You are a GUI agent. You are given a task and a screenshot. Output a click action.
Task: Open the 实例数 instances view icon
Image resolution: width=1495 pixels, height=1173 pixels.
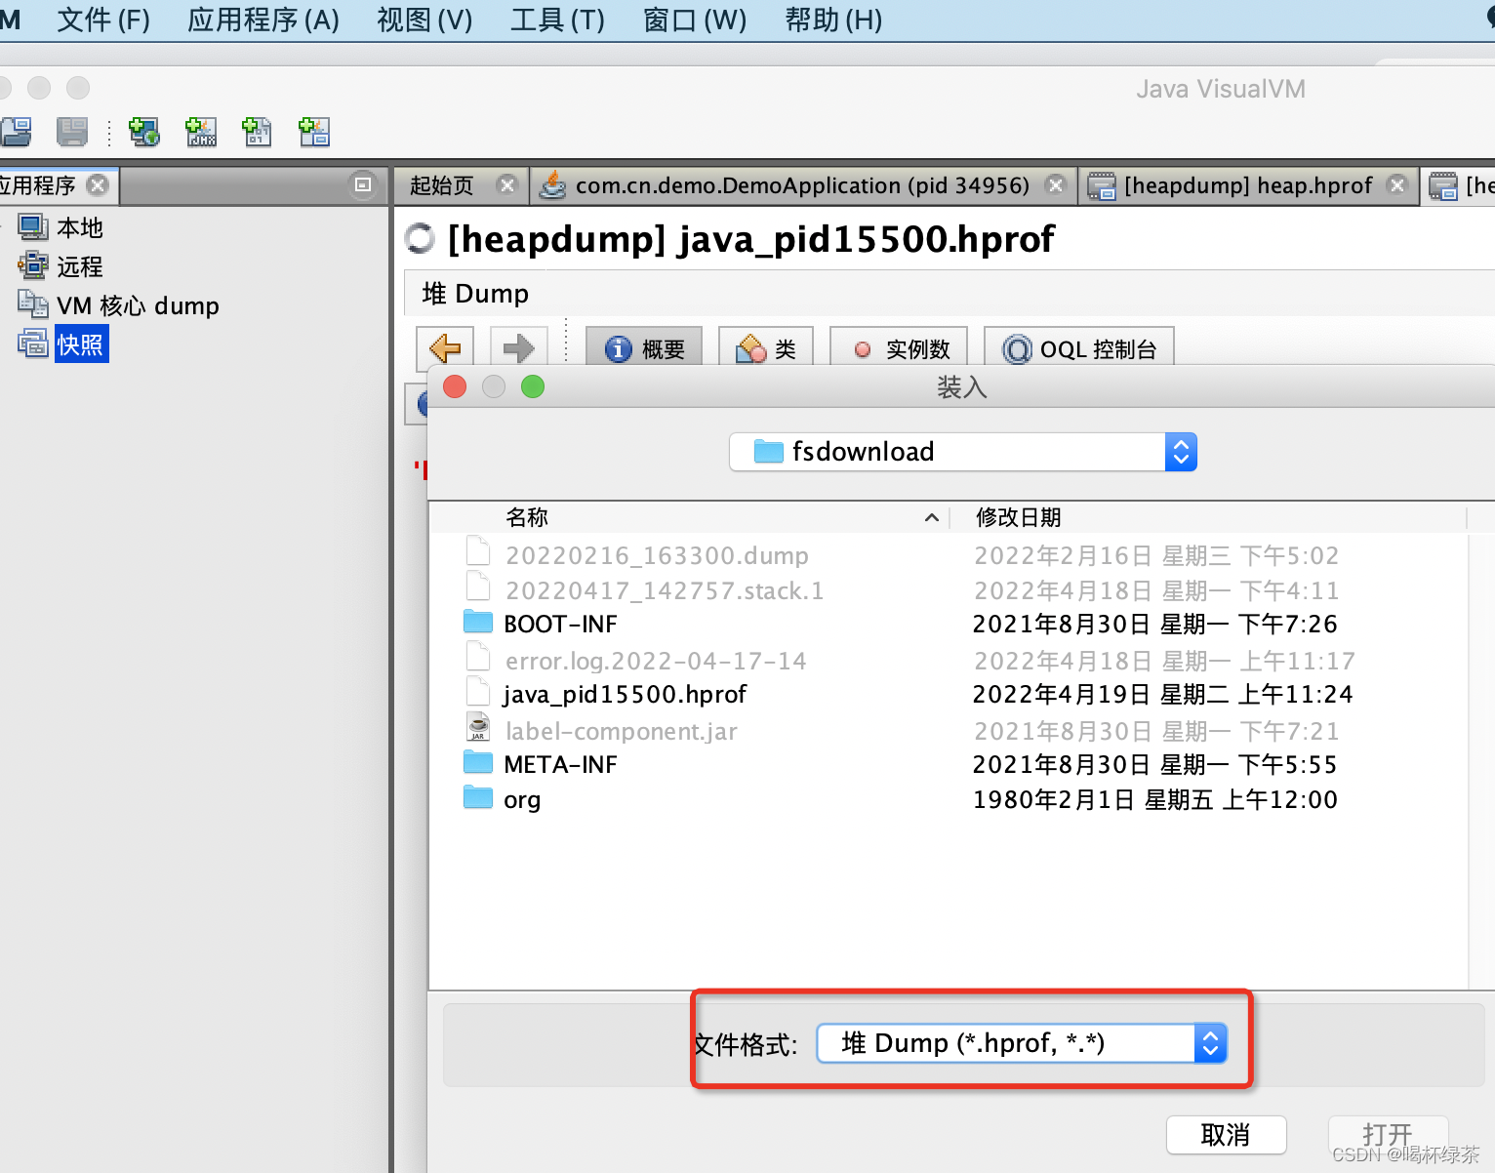898,348
